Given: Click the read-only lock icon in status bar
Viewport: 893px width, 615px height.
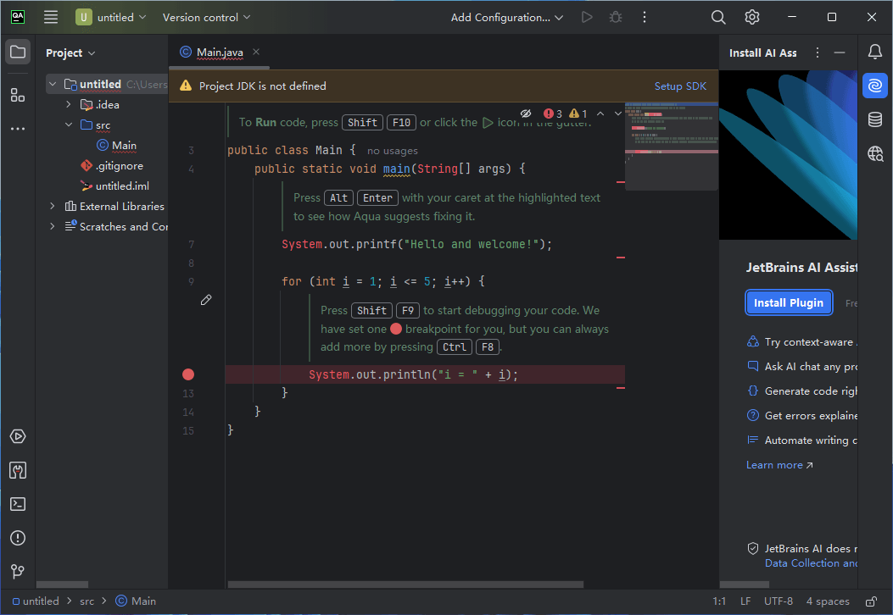Looking at the screenshot, I should click(871, 601).
